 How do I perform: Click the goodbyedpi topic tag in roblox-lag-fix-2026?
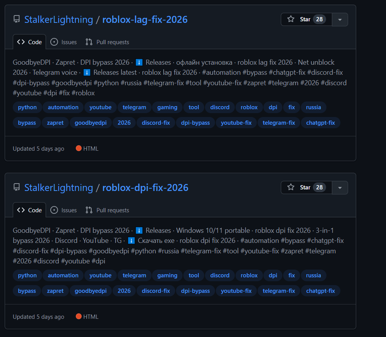click(x=91, y=122)
